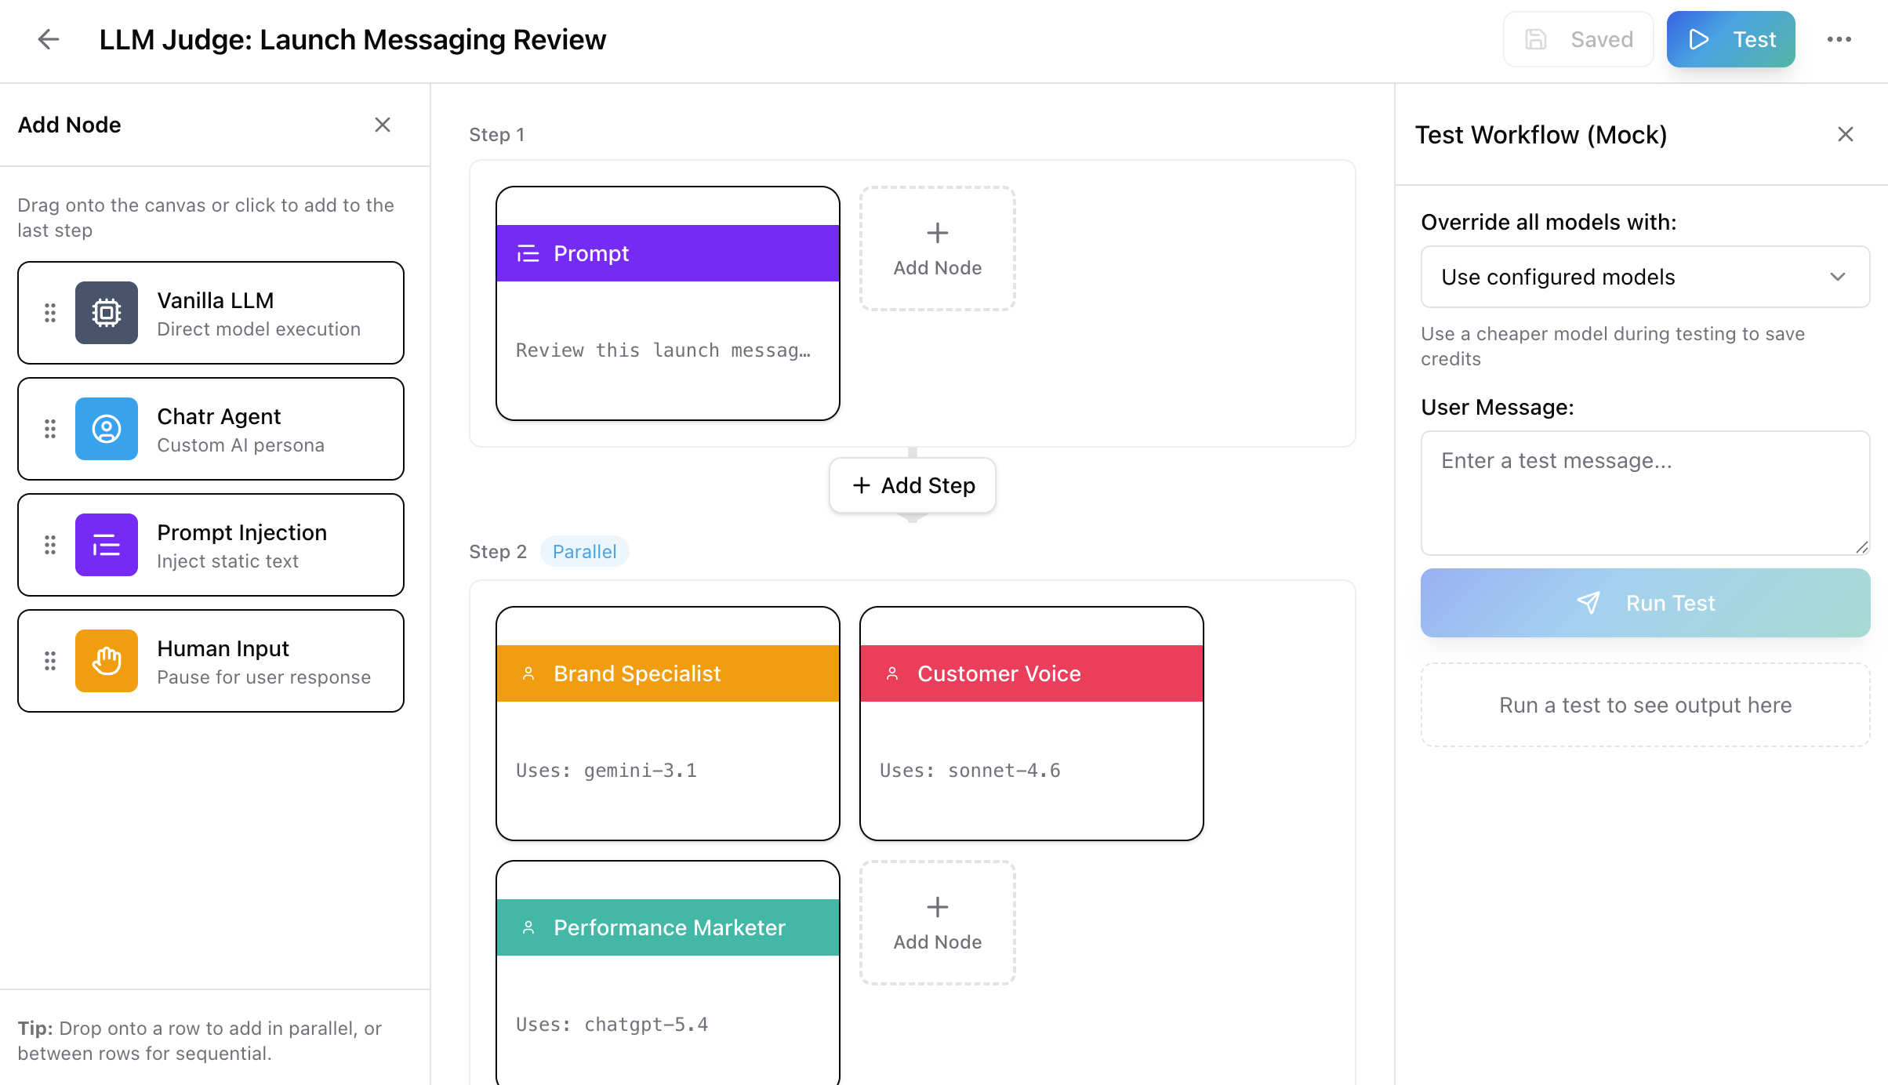Click the Customer Voice person icon

coord(893,672)
